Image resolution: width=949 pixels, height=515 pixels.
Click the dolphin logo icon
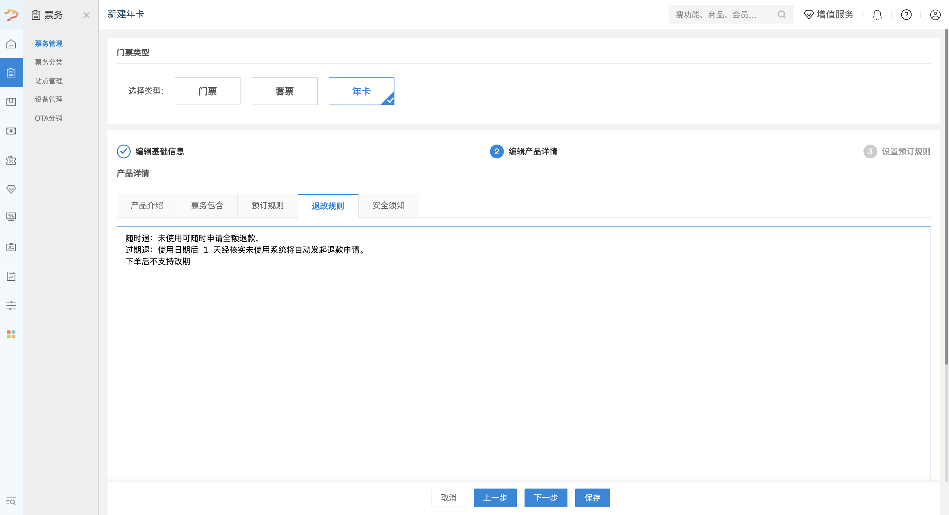tap(11, 15)
